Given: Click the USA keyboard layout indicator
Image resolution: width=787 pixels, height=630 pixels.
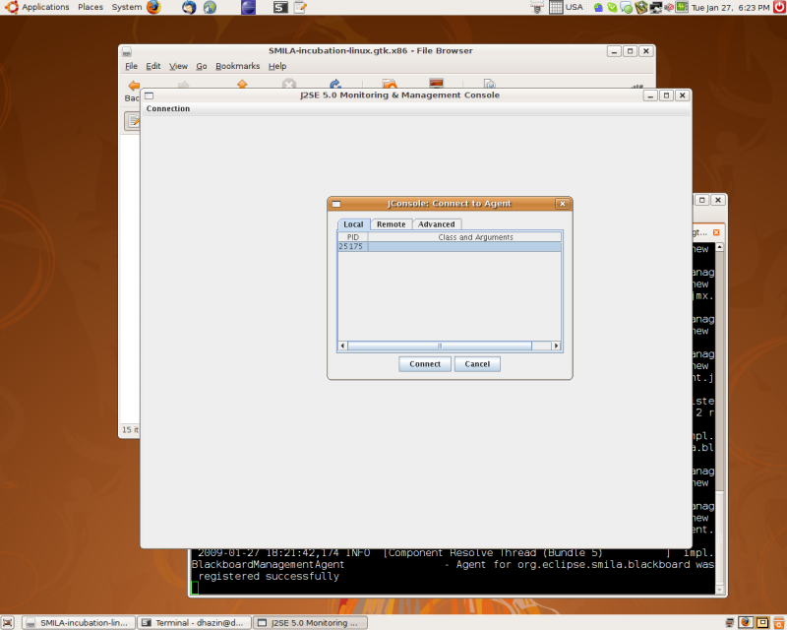Looking at the screenshot, I should 575,7.
